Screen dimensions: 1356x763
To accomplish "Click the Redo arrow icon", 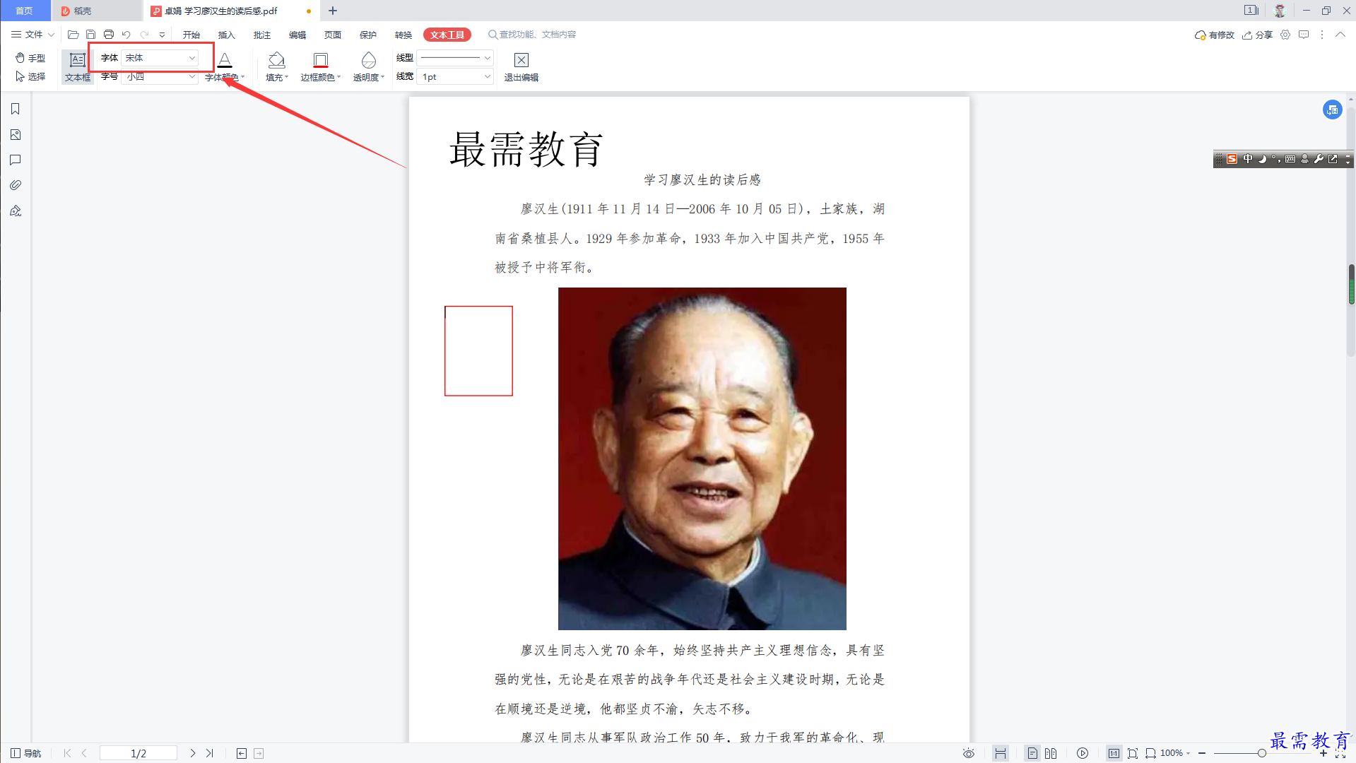I will (x=144, y=34).
